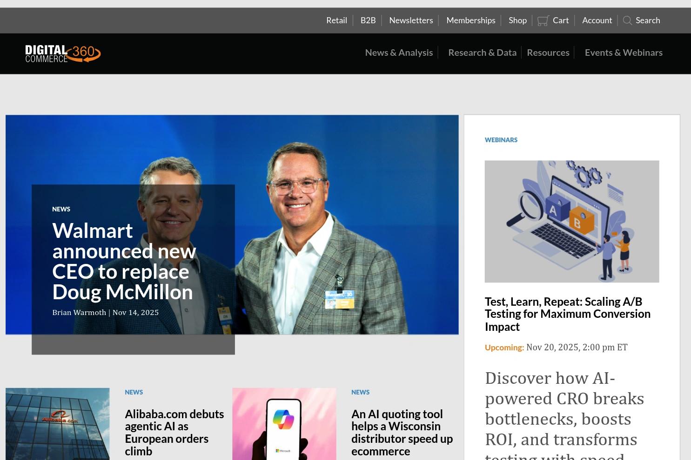This screenshot has height=460, width=691.
Task: Open the A/B Testing webinar details
Action: (x=567, y=313)
